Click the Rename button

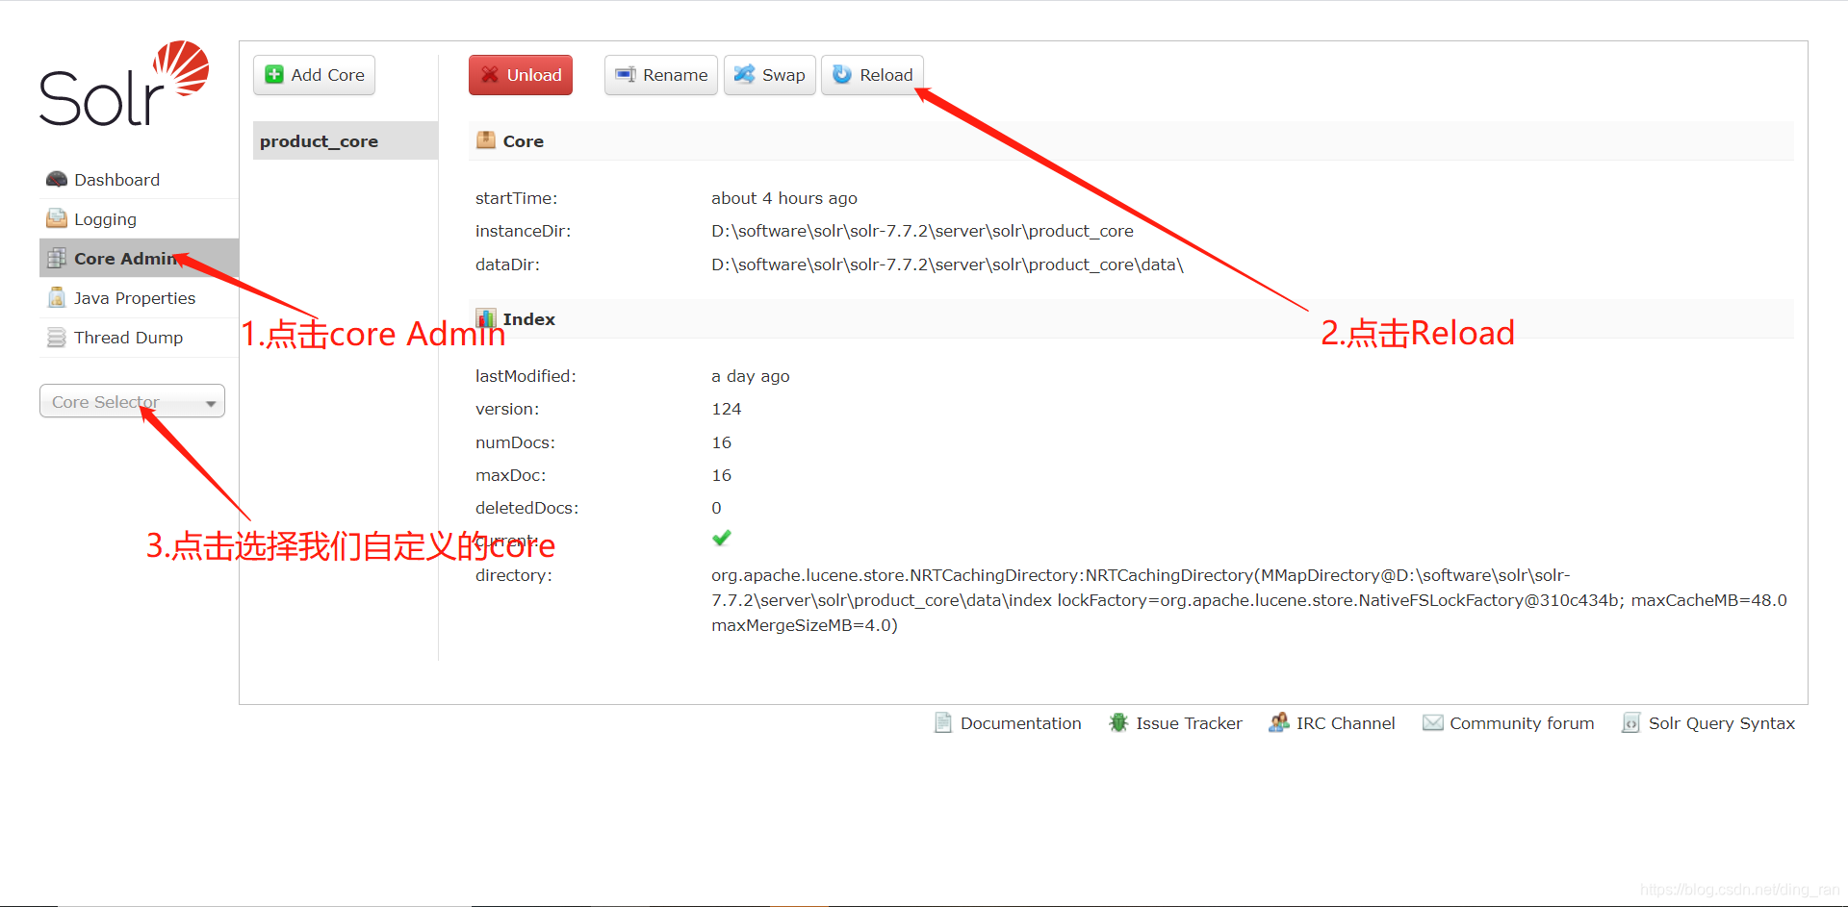661,75
